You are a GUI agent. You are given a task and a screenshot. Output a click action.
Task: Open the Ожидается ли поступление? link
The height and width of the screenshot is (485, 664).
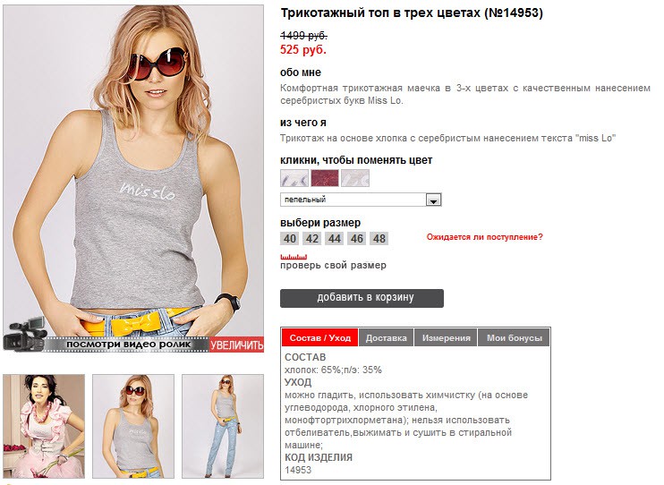[x=484, y=237]
